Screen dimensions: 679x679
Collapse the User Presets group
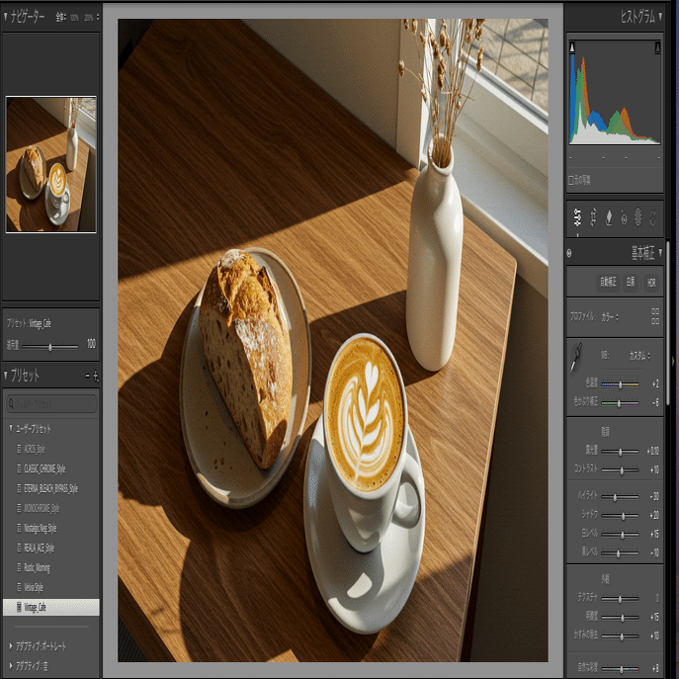pos(11,428)
